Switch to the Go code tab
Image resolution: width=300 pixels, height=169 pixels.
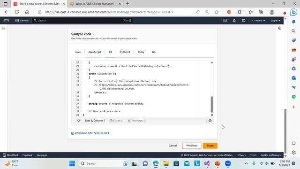click(x=154, y=52)
